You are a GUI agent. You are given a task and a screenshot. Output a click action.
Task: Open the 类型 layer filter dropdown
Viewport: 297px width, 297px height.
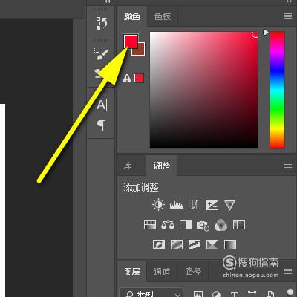tap(151, 293)
